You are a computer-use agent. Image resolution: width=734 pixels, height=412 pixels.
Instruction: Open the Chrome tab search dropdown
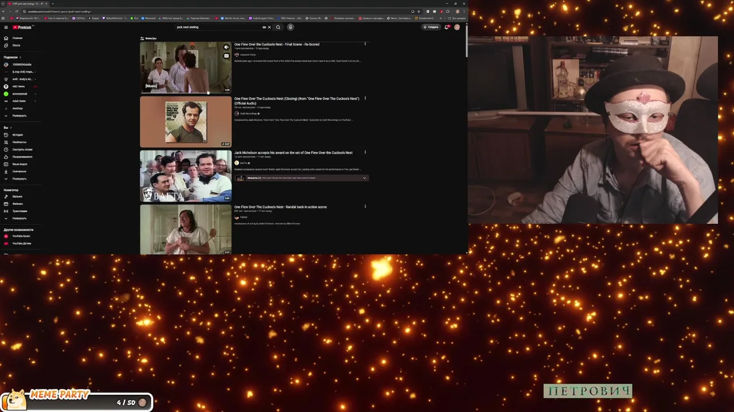3,3
